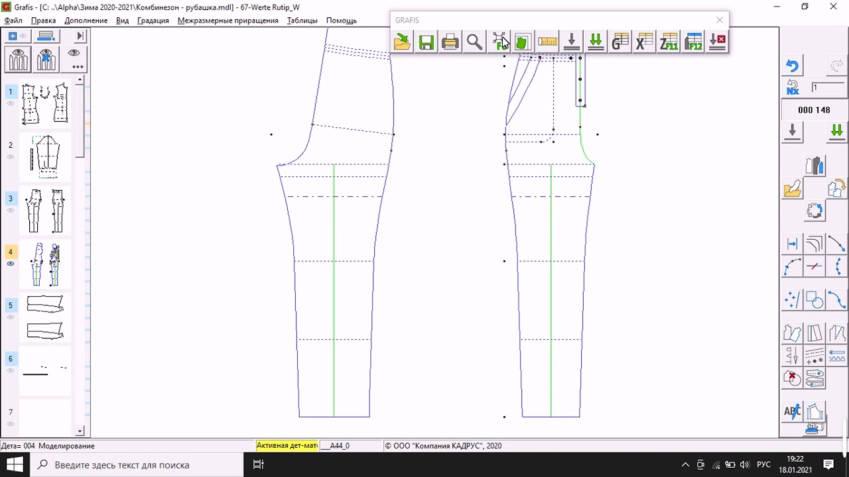Screen dimensions: 849x477
Task: Open the F12 table icon
Action: [693, 42]
